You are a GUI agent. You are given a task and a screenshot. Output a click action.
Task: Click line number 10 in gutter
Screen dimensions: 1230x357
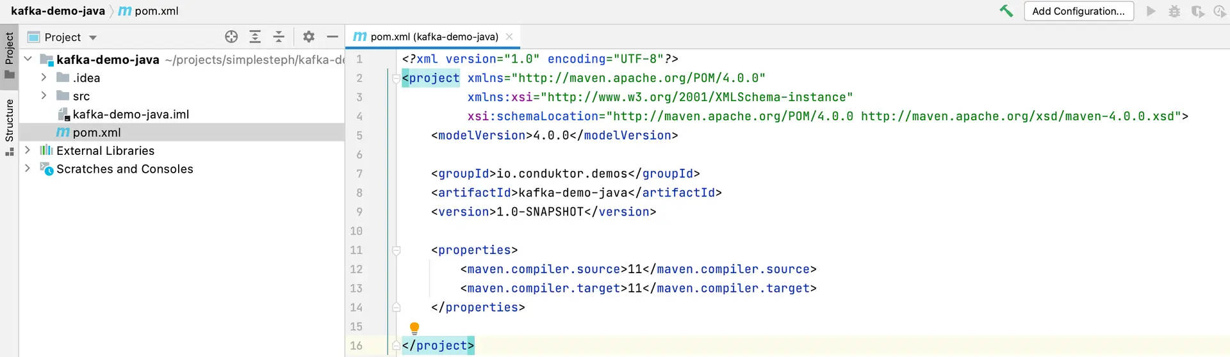point(356,231)
